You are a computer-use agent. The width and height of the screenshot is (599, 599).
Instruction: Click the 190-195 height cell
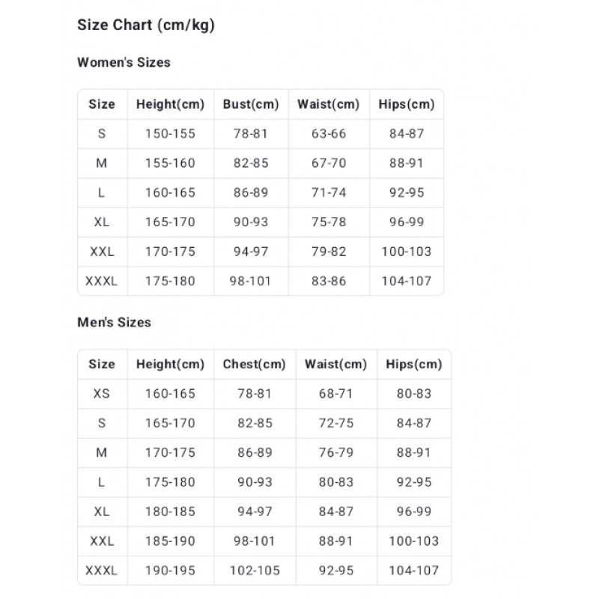tap(170, 571)
